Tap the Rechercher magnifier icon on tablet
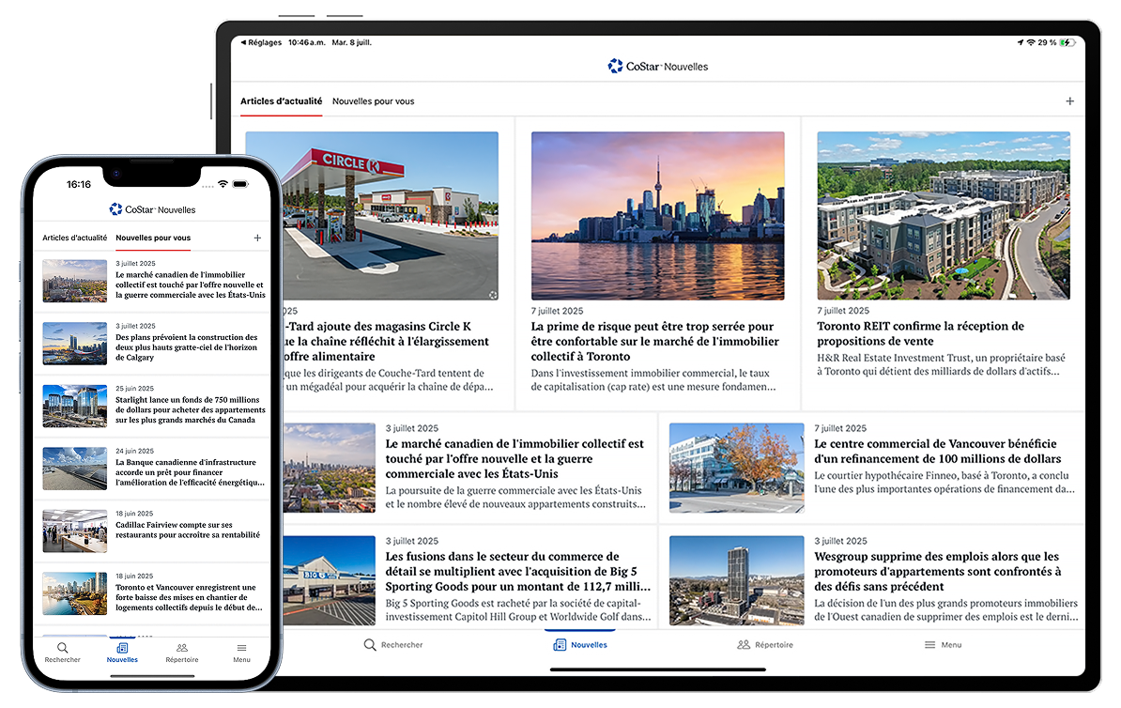This screenshot has height=708, width=1121. [x=370, y=645]
